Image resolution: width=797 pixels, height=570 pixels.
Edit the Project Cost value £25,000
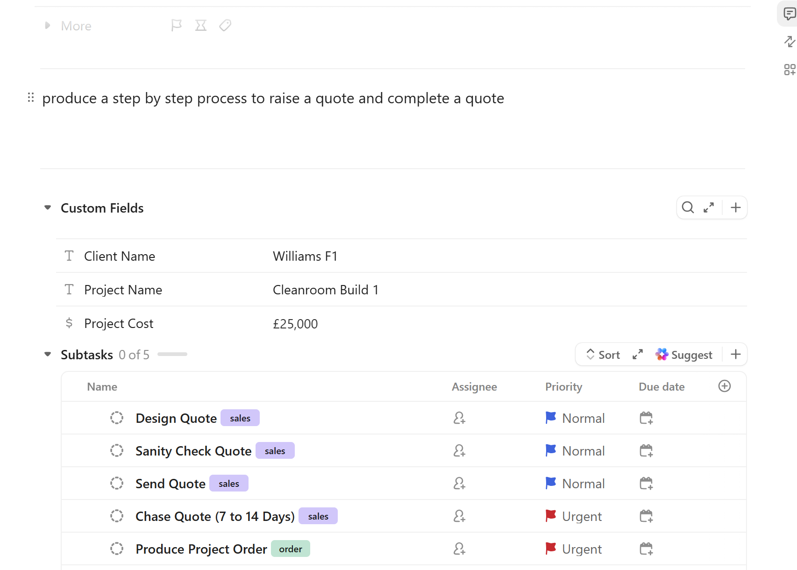(295, 324)
